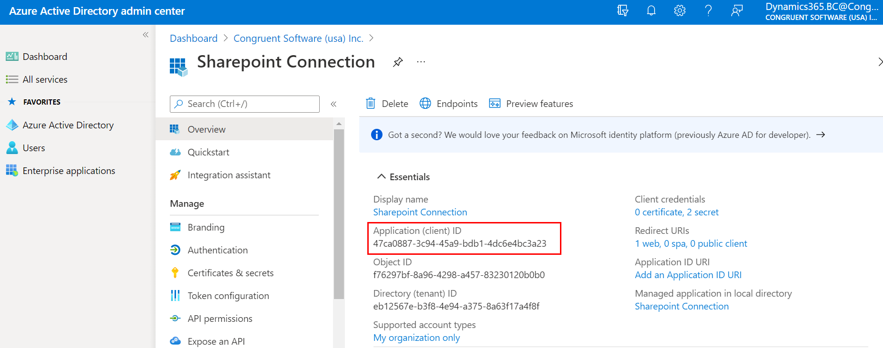Click the Certificates key icon
Image resolution: width=883 pixels, height=348 pixels.
(175, 273)
